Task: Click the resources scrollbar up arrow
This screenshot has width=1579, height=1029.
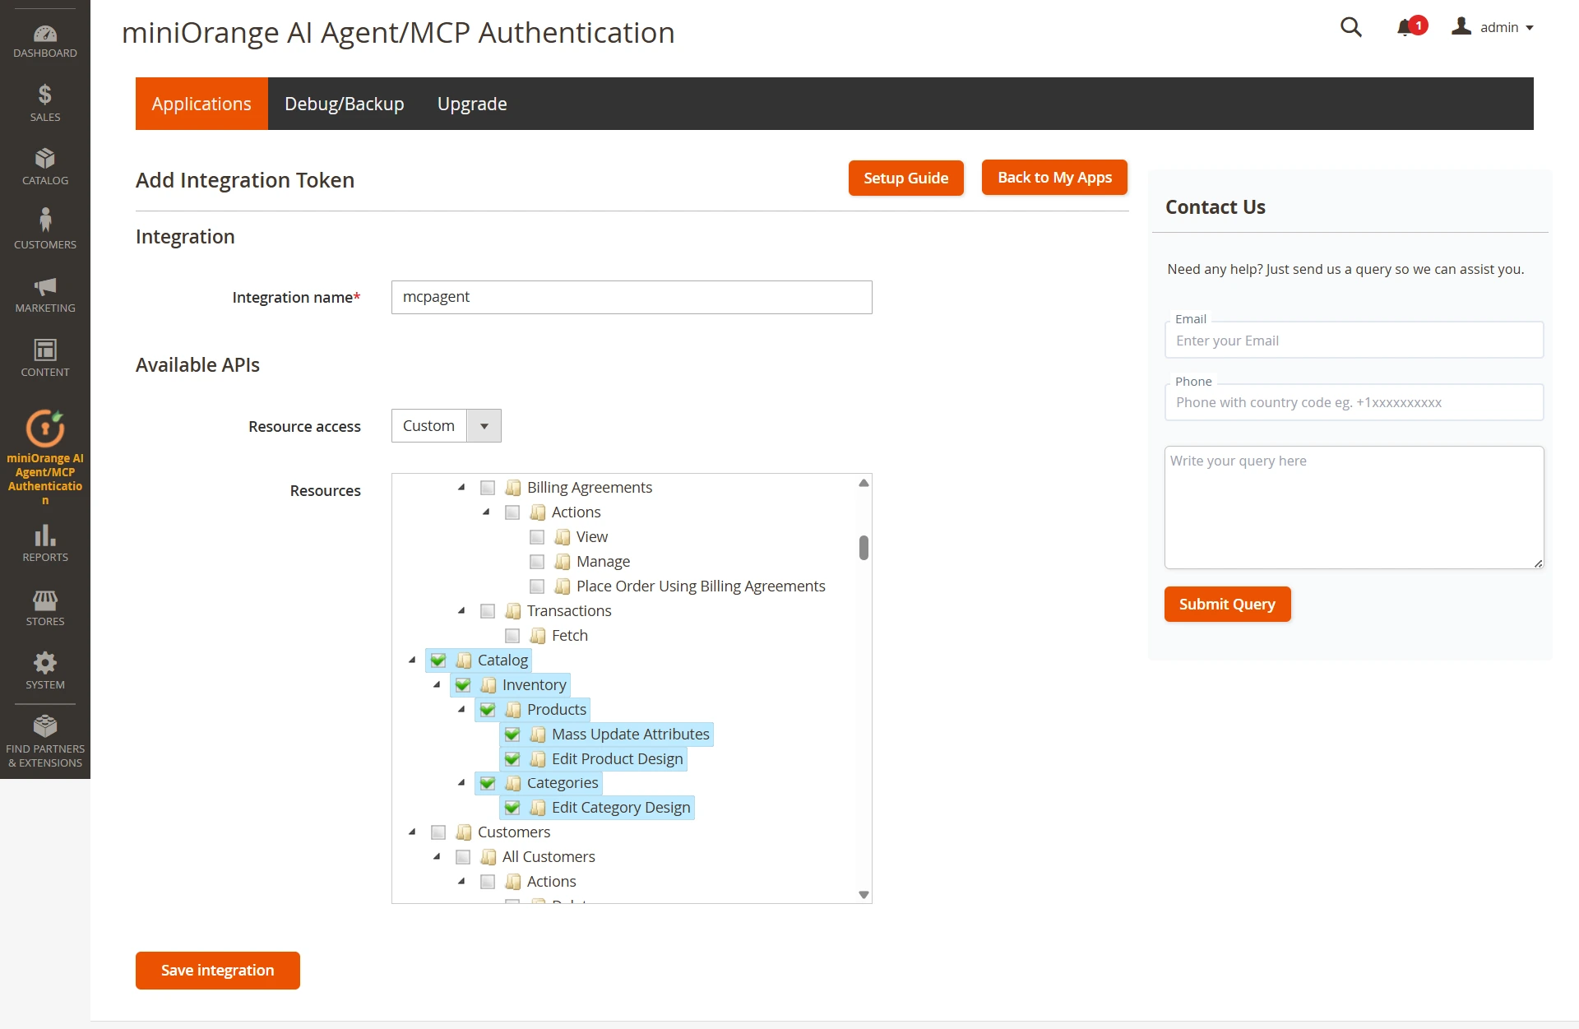Action: tap(864, 483)
